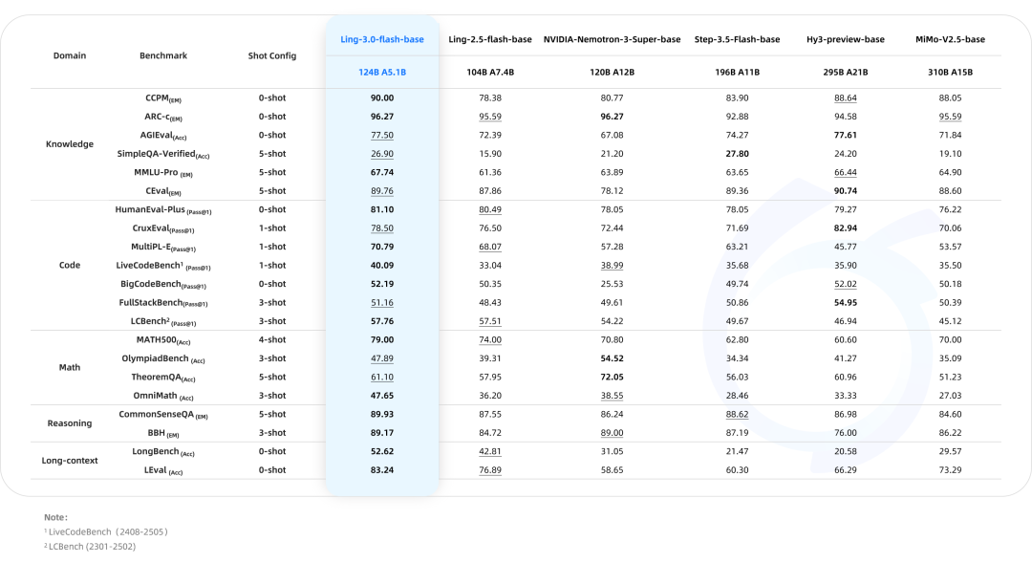Select the Ling-3.0-flash-base column header
This screenshot has height=563, width=1032.
tap(381, 39)
